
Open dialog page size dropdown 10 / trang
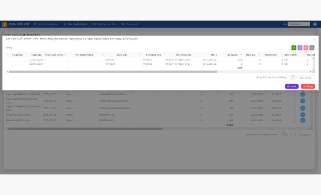pyautogui.click(x=306, y=78)
